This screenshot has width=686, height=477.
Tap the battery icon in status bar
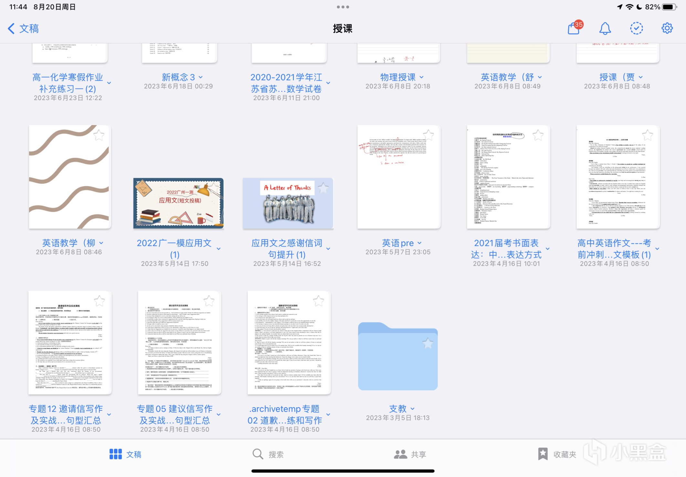coord(669,7)
